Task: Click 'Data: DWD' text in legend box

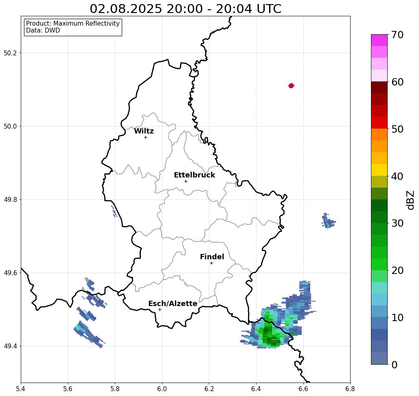Action: pyautogui.click(x=43, y=31)
